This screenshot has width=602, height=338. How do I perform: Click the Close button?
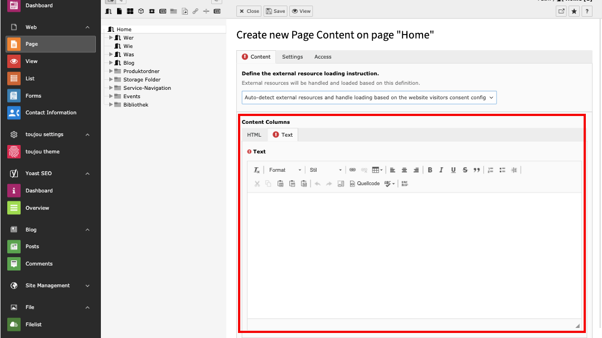point(249,11)
